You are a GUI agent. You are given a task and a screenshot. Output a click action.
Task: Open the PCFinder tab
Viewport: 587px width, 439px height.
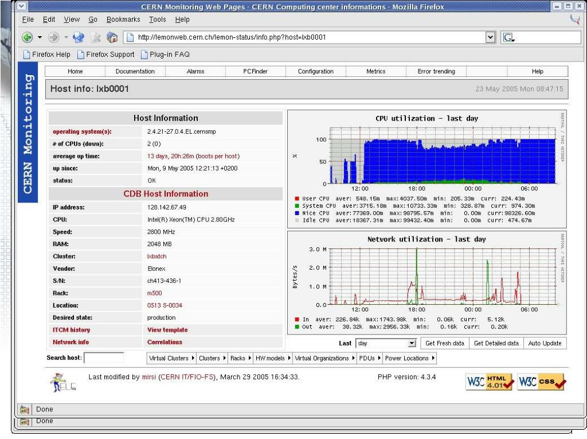255,71
